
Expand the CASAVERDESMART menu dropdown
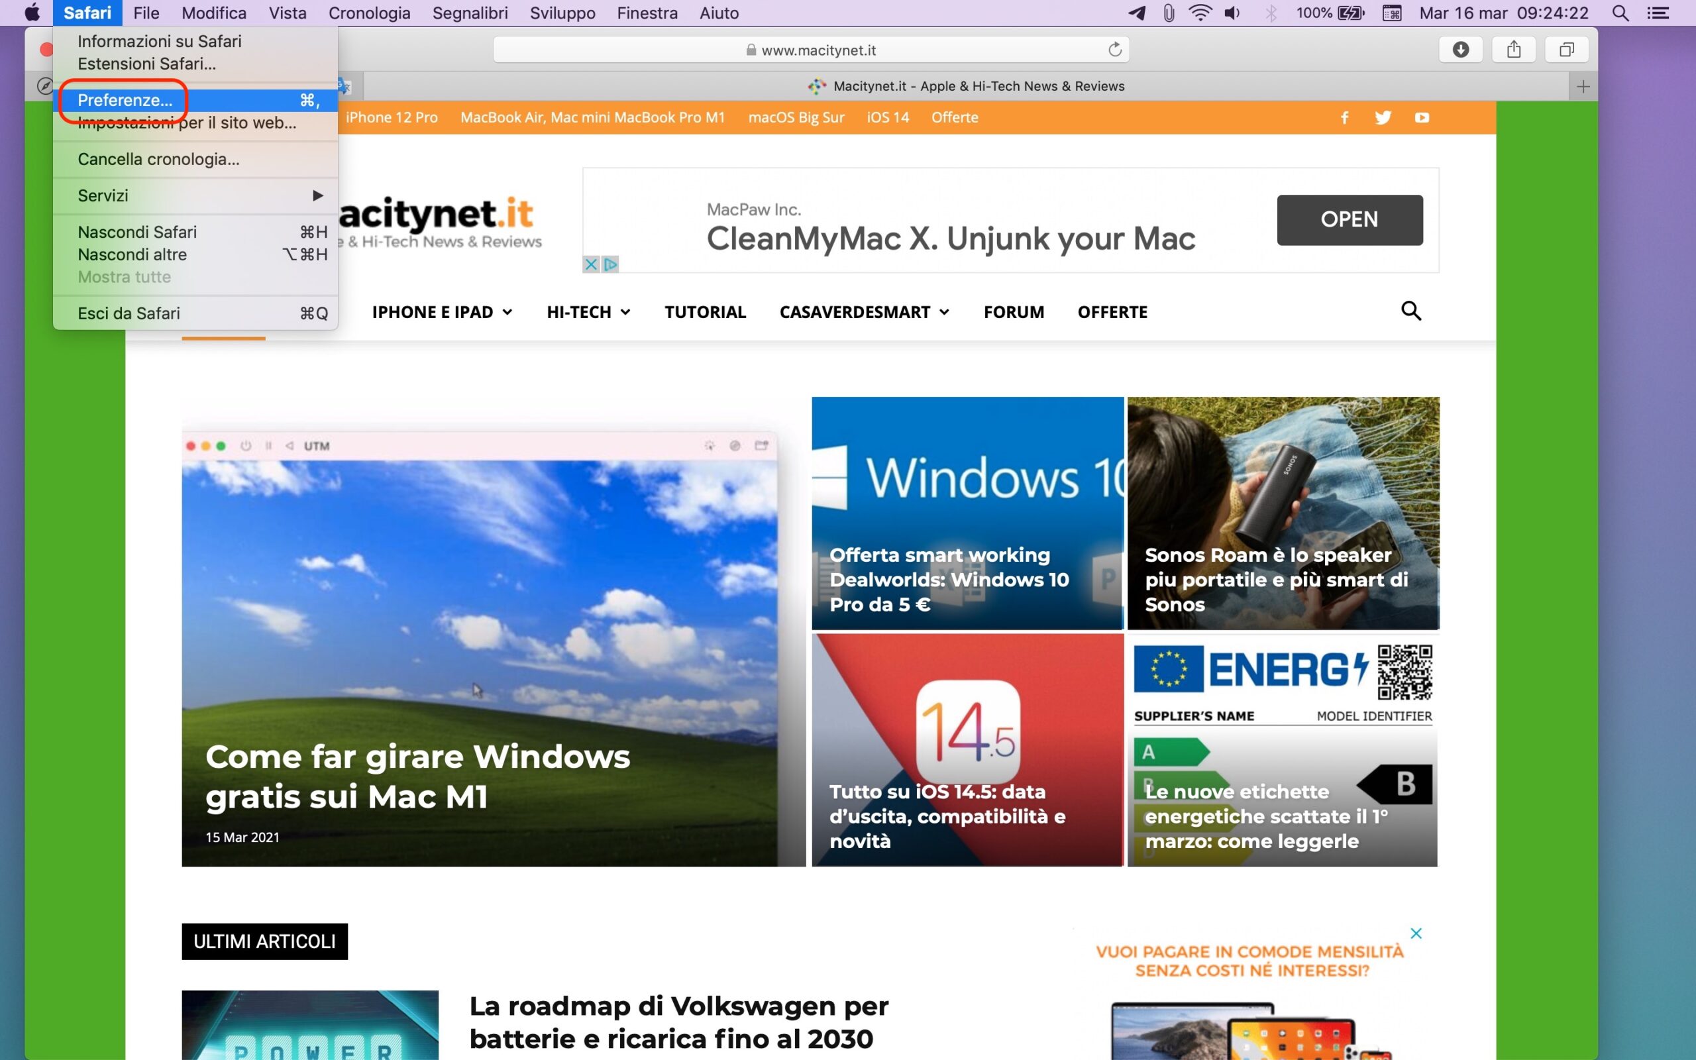(864, 312)
